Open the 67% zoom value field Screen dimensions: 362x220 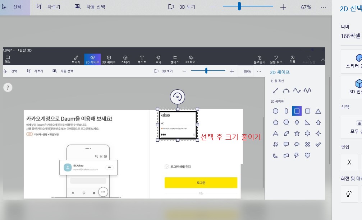(x=306, y=7)
